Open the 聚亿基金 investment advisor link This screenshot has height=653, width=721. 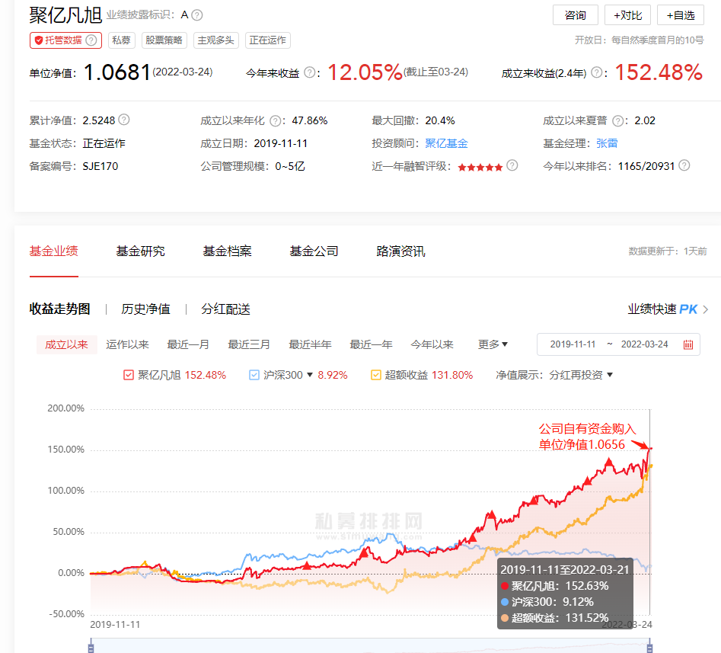click(x=446, y=143)
